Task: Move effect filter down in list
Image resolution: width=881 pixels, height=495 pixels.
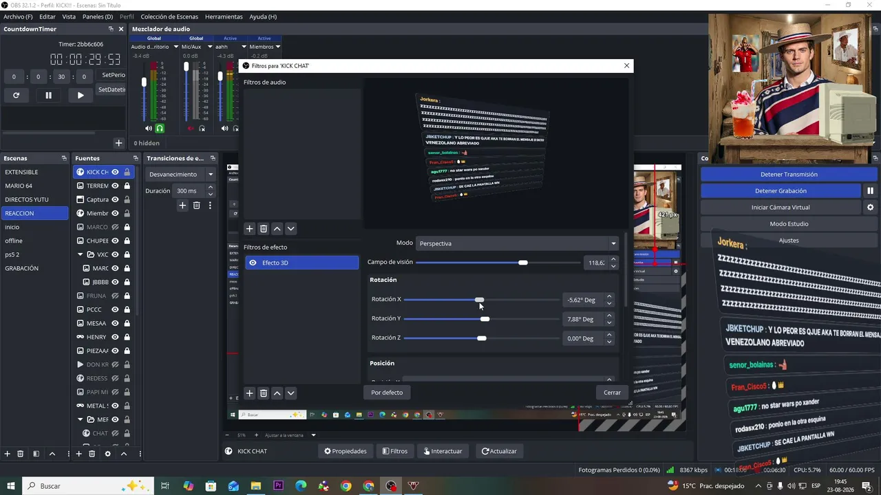Action: 290,393
